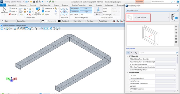The height and width of the screenshot is (94, 180).
Task: Switch to the Mechanical ribbon tab
Action: tap(12, 5)
